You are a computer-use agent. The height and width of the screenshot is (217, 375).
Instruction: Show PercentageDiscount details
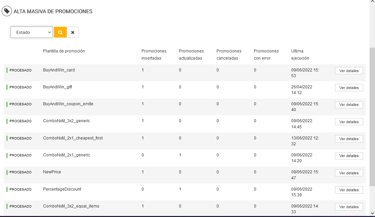pyautogui.click(x=349, y=190)
